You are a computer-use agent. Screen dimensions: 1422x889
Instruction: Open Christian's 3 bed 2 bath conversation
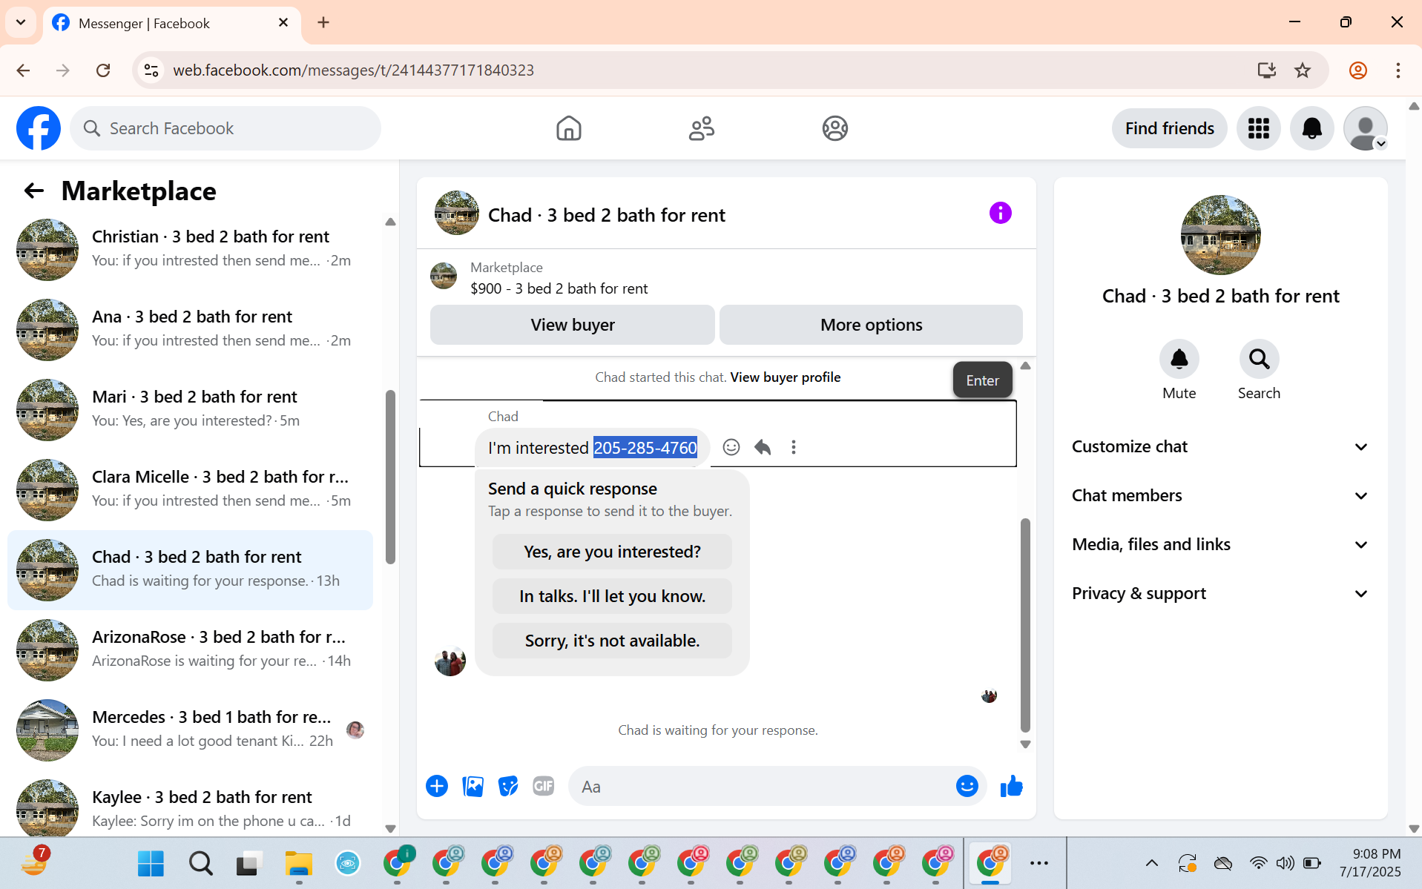click(190, 249)
